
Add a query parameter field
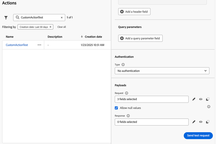(140, 38)
